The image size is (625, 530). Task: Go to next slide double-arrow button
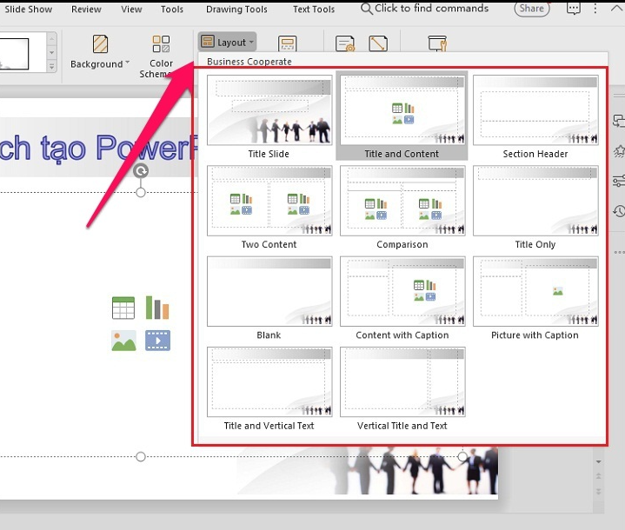click(x=598, y=492)
